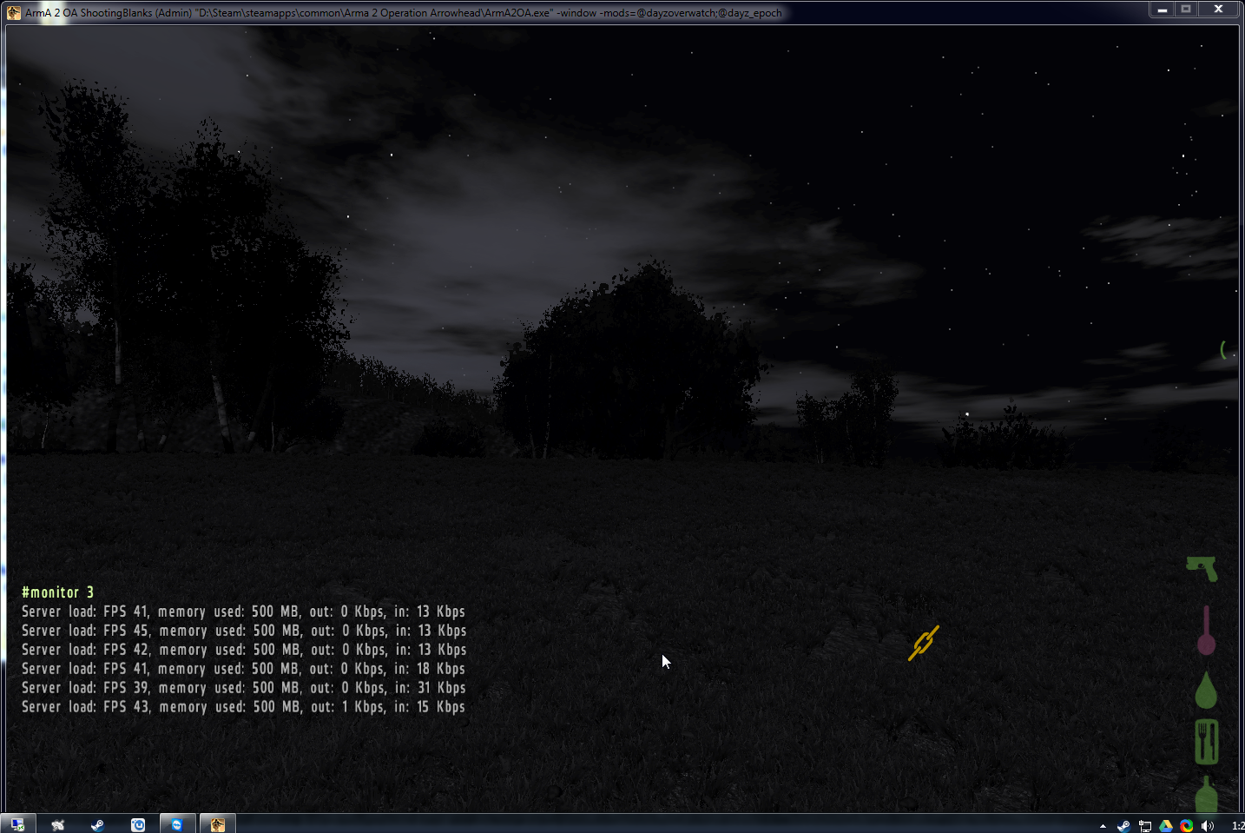The image size is (1245, 833).
Task: Click the server load line showing FPS 42
Action: [x=244, y=650]
